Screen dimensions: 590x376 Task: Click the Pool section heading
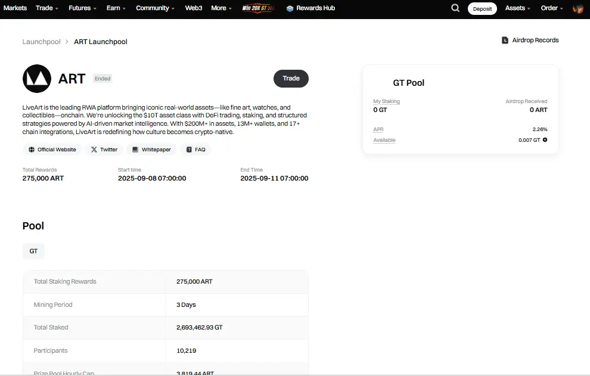click(x=33, y=226)
